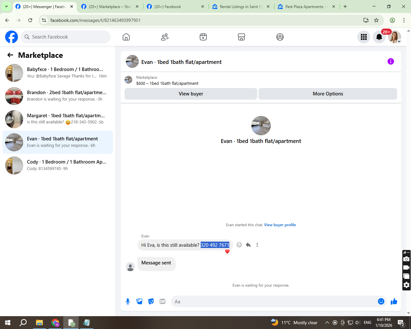The height and width of the screenshot is (329, 411).
Task: Click the Search Facebook field
Action: [66, 37]
